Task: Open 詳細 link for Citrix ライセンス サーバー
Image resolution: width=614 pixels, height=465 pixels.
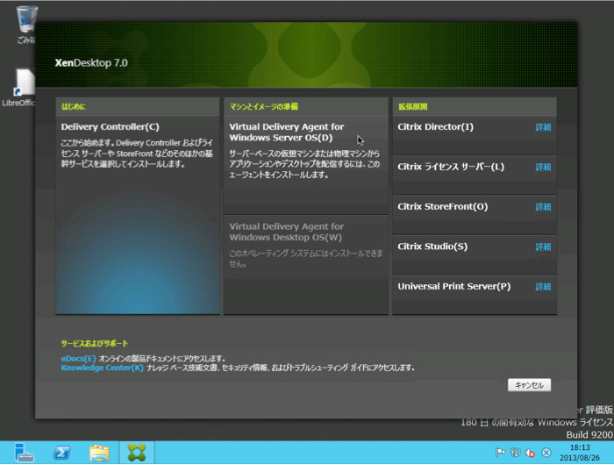Action: click(543, 167)
